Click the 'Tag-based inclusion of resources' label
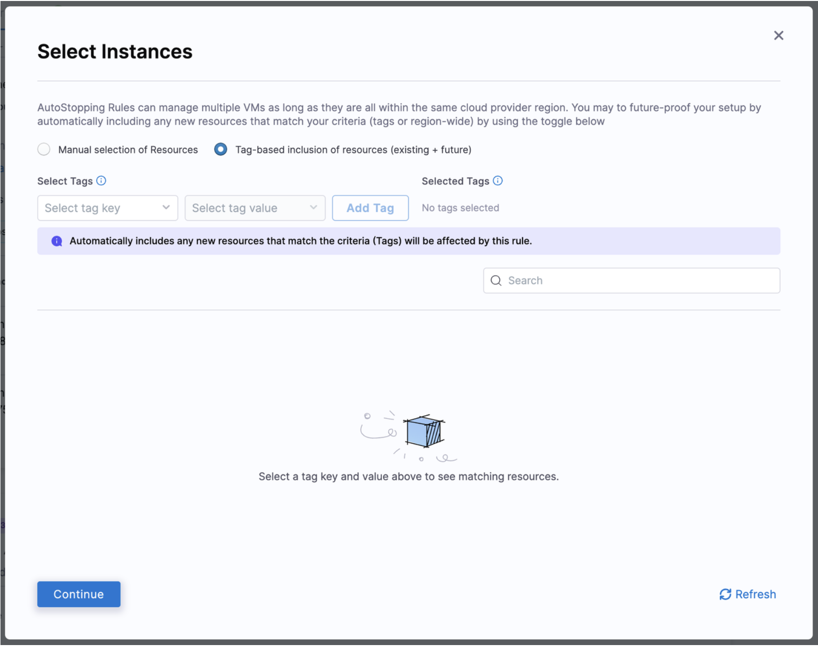Screen dimensions: 818x647 point(353,150)
